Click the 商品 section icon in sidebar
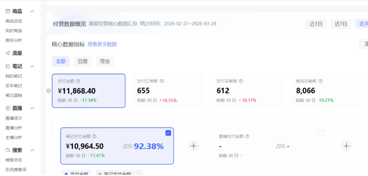 click(x=8, y=11)
